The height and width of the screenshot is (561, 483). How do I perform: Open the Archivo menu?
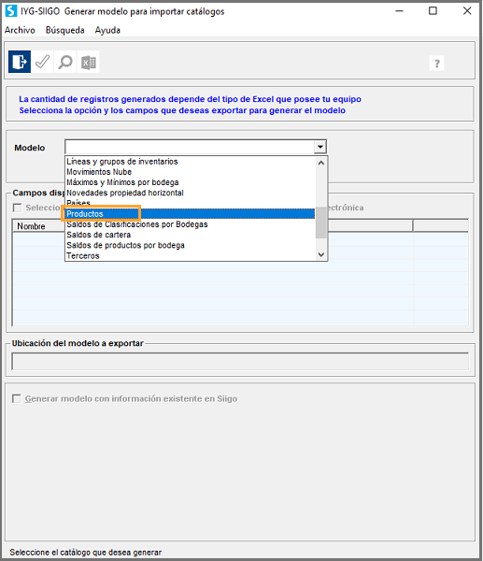[x=20, y=30]
